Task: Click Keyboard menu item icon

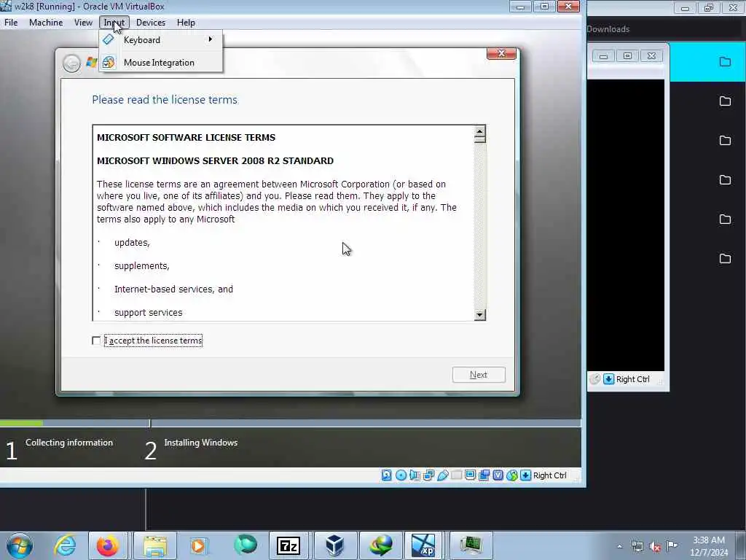Action: 109,39
